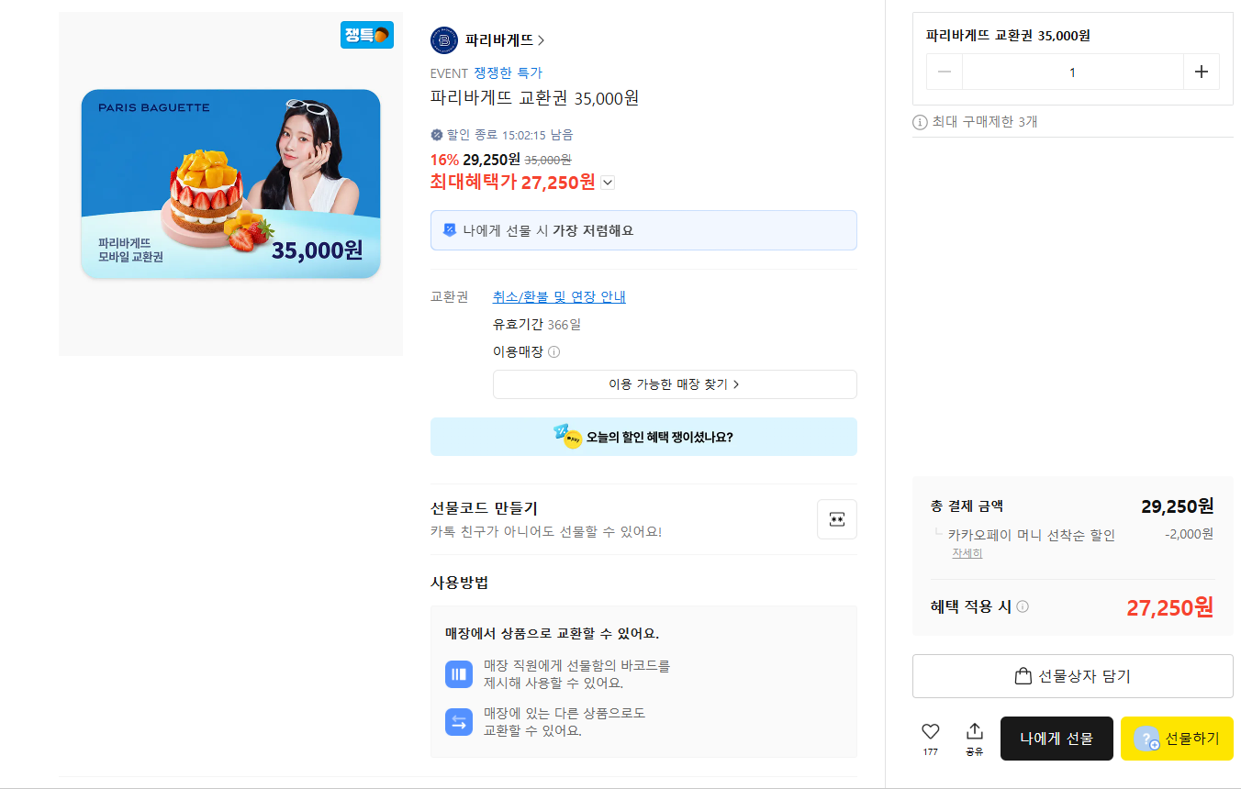Click the barcode icon in 사용방법
The width and height of the screenshot is (1241, 789).
tap(459, 674)
